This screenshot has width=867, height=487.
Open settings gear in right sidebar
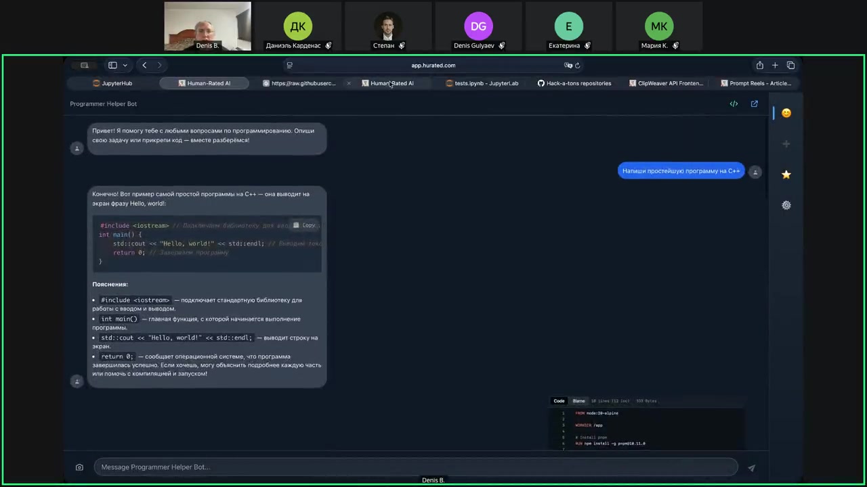coord(786,205)
